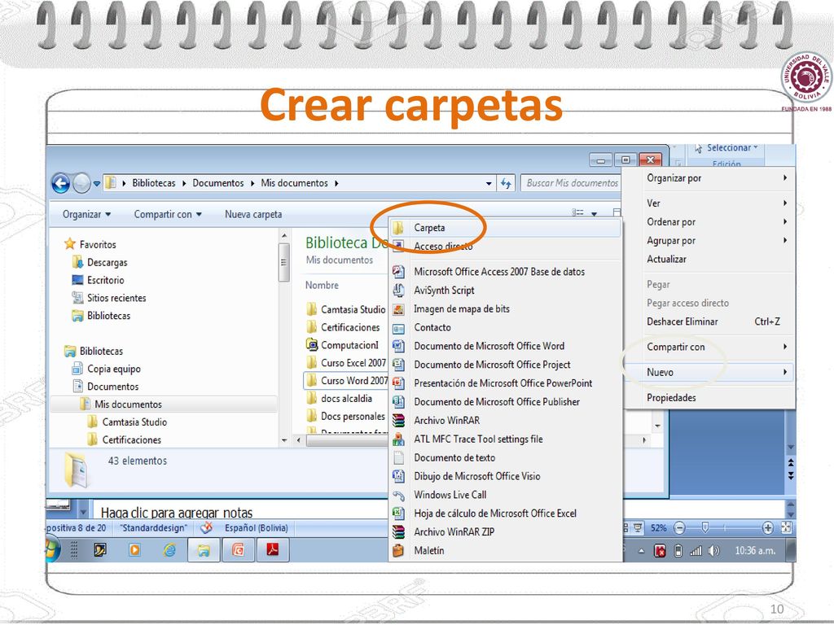Open the view options arrow beside view icon

pos(594,214)
